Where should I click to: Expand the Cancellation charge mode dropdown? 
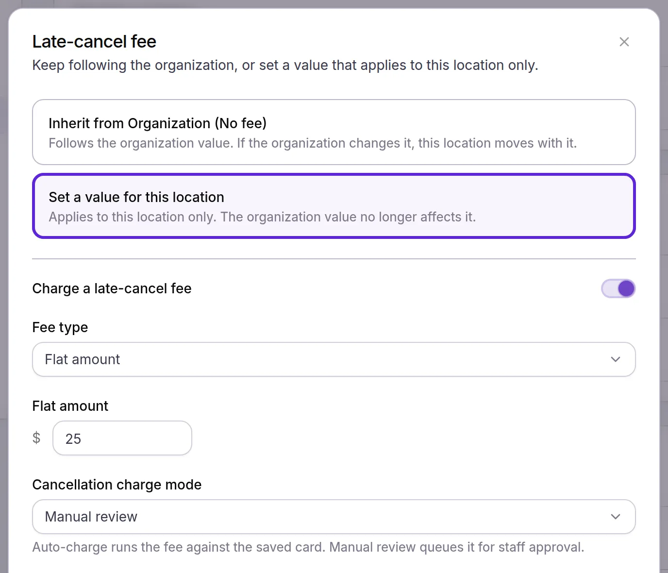click(334, 517)
